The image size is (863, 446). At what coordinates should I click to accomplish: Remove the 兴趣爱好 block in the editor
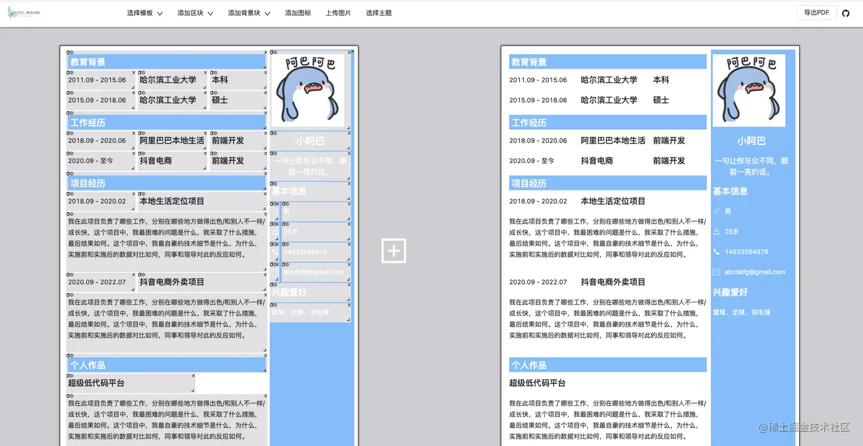(349, 285)
